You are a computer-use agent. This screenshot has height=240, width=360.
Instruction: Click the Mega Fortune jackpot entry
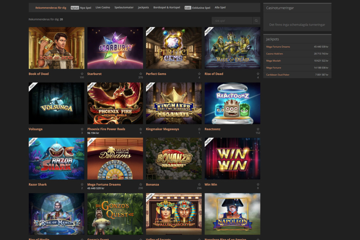(x=274, y=68)
